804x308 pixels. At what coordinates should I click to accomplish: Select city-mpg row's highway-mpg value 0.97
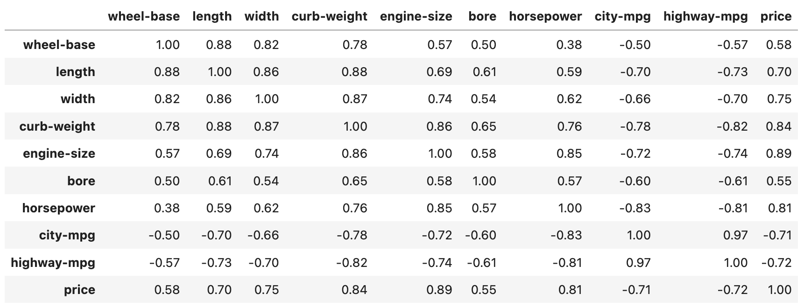pyautogui.click(x=735, y=235)
